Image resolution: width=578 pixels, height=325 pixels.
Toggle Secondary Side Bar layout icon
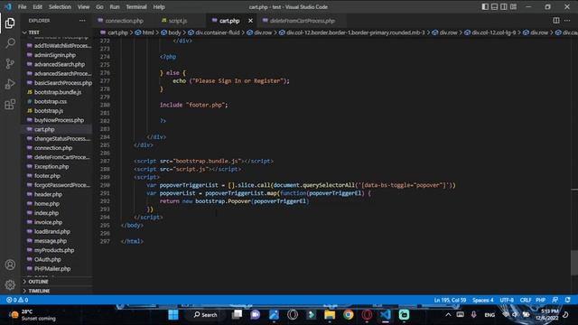click(x=504, y=6)
